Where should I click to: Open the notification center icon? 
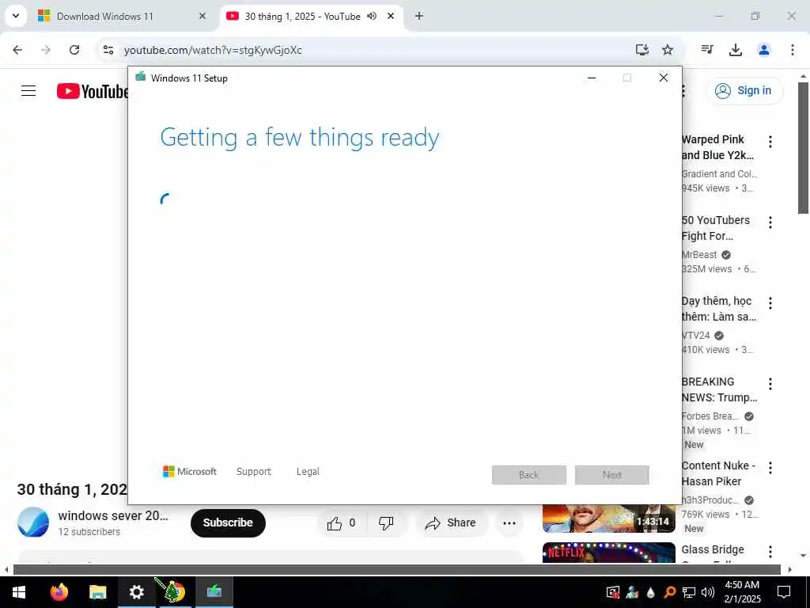[x=784, y=592]
